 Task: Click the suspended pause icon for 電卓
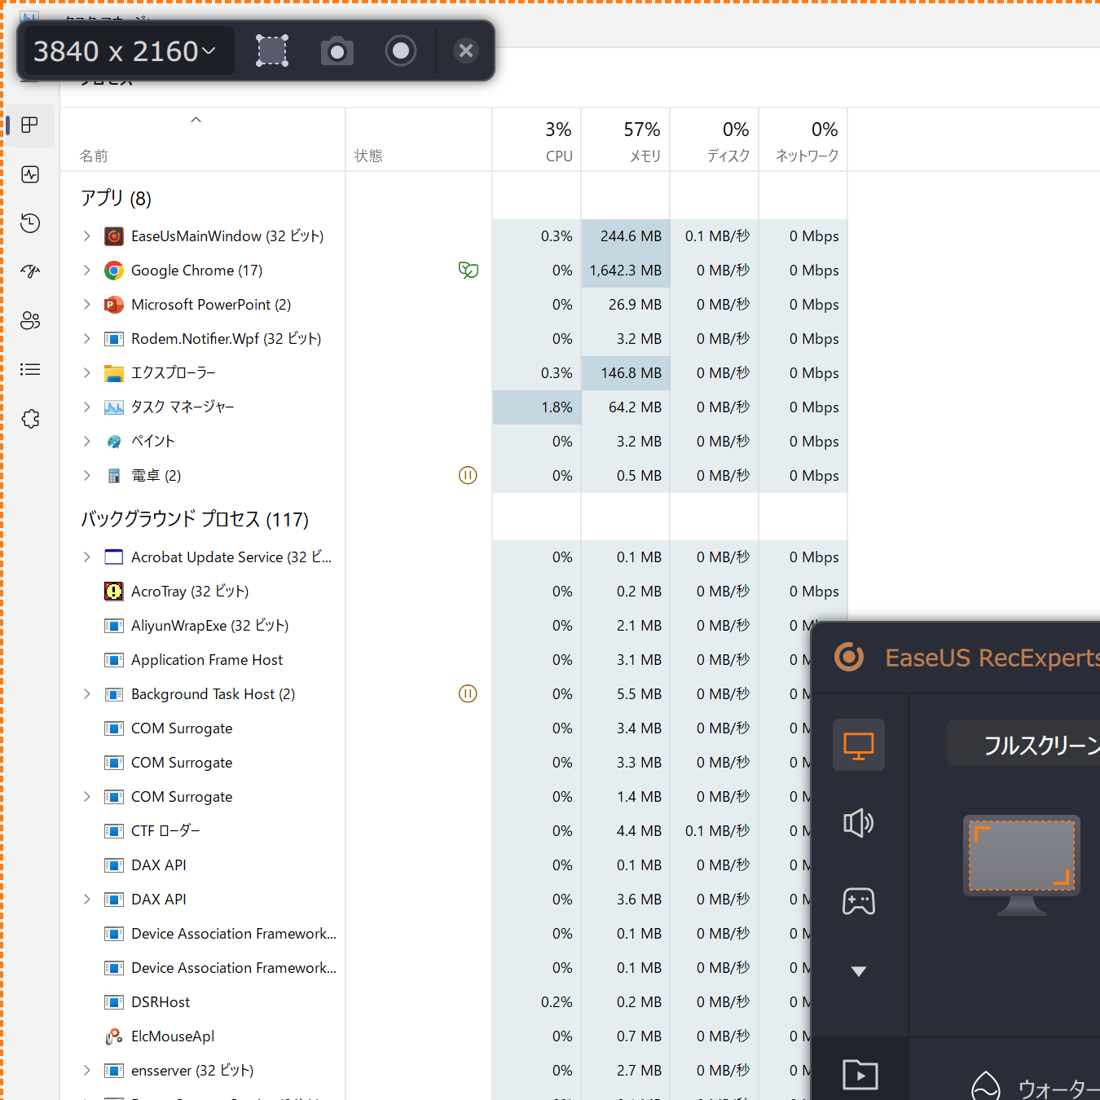[x=468, y=475]
